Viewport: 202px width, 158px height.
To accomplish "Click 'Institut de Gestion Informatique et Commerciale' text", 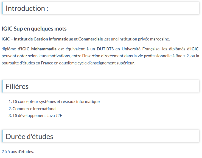I will 58,39.
